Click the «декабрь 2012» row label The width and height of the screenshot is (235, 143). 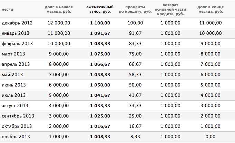pyautogui.click(x=17, y=23)
